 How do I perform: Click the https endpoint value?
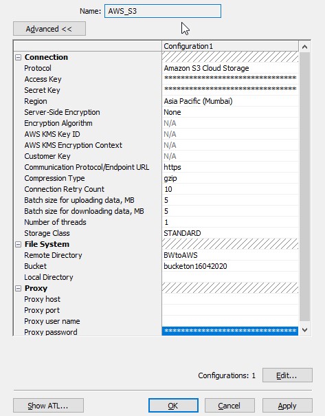pos(230,167)
